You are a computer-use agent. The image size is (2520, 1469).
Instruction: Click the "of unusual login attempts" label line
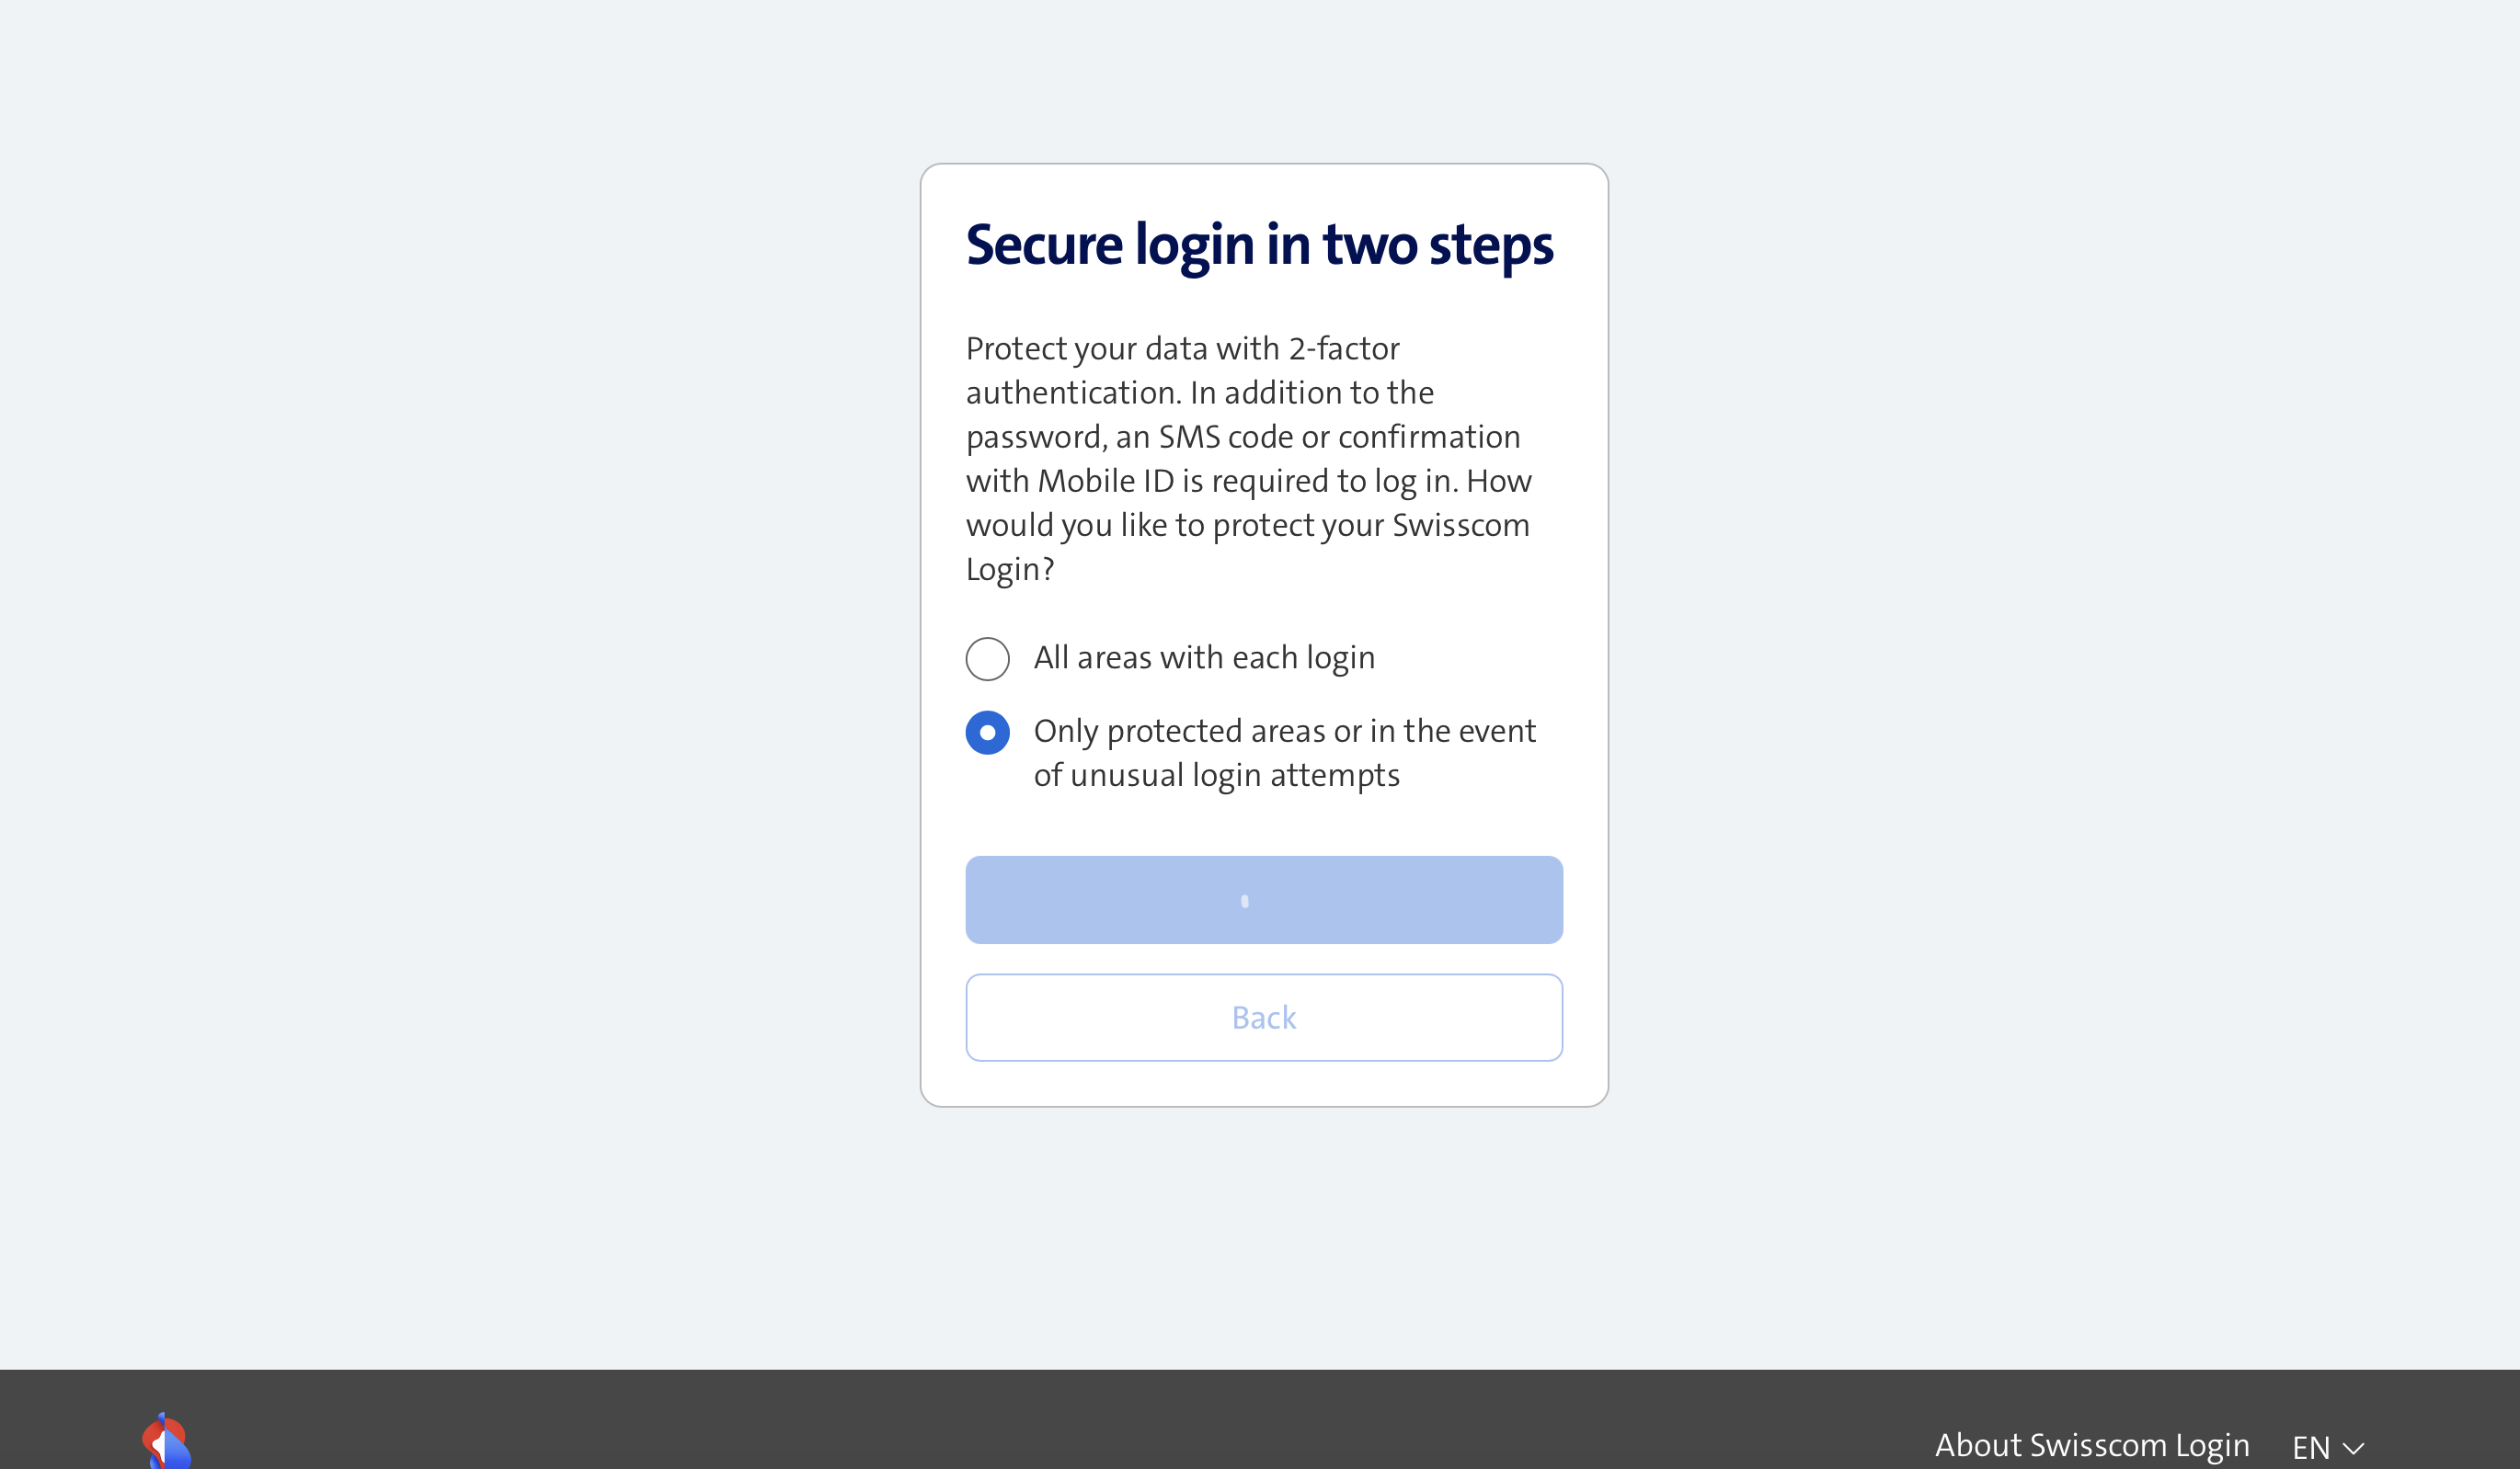pyautogui.click(x=1216, y=776)
